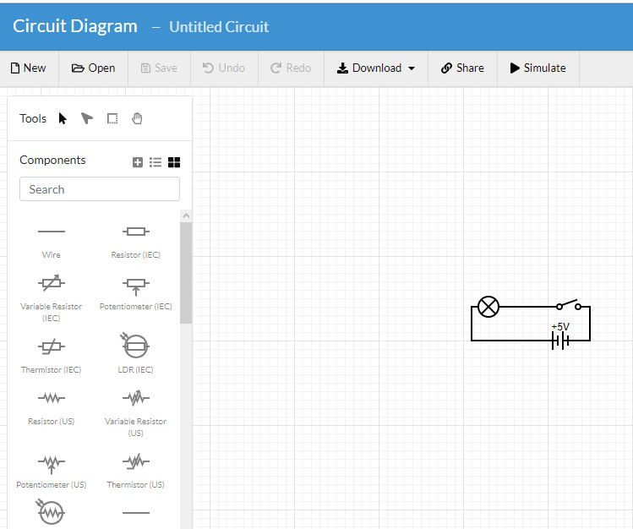Pick the Variable Resistor (US) component

coord(135,413)
